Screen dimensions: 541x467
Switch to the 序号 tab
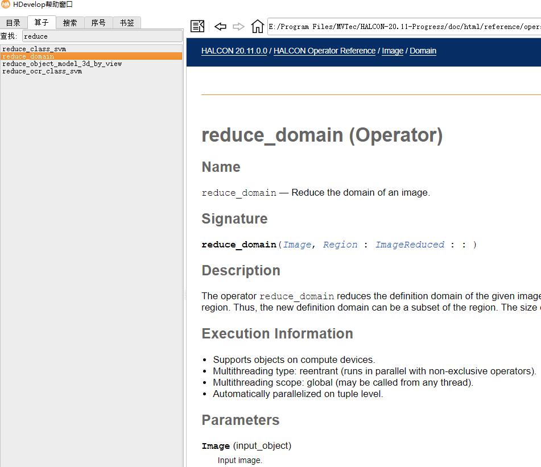98,23
